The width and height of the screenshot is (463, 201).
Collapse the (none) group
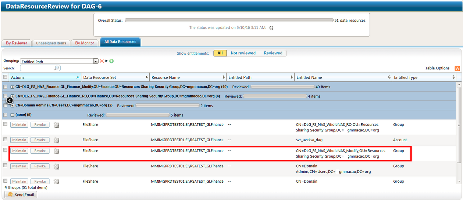[x=12, y=115]
